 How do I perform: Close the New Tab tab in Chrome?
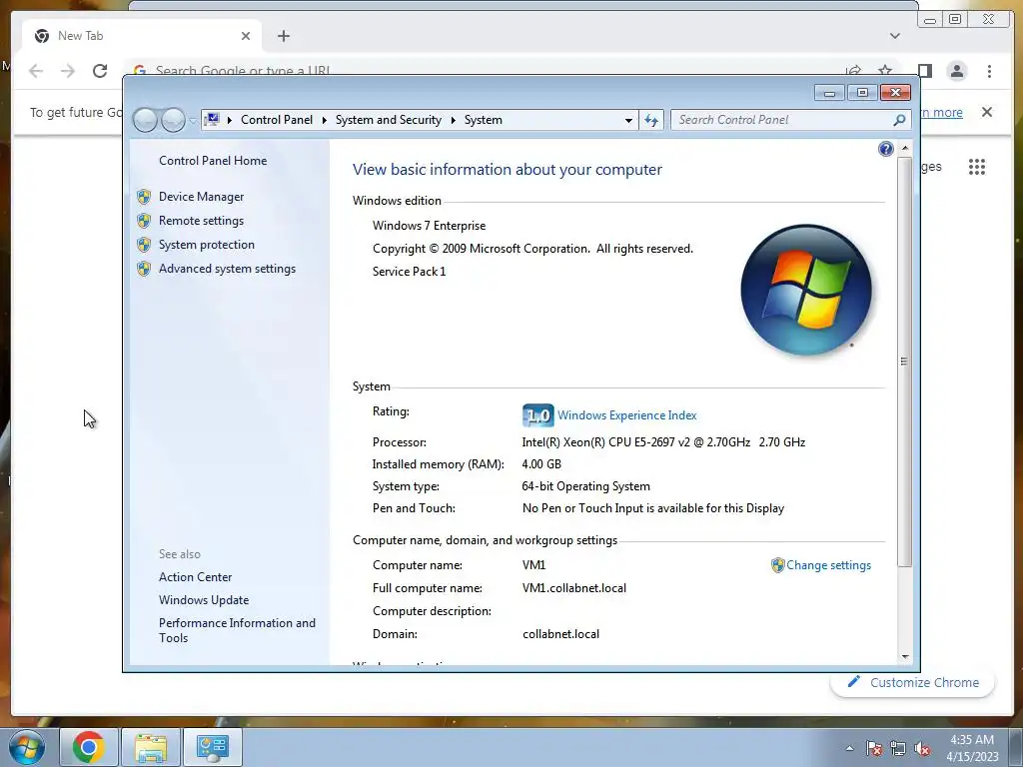(x=246, y=36)
